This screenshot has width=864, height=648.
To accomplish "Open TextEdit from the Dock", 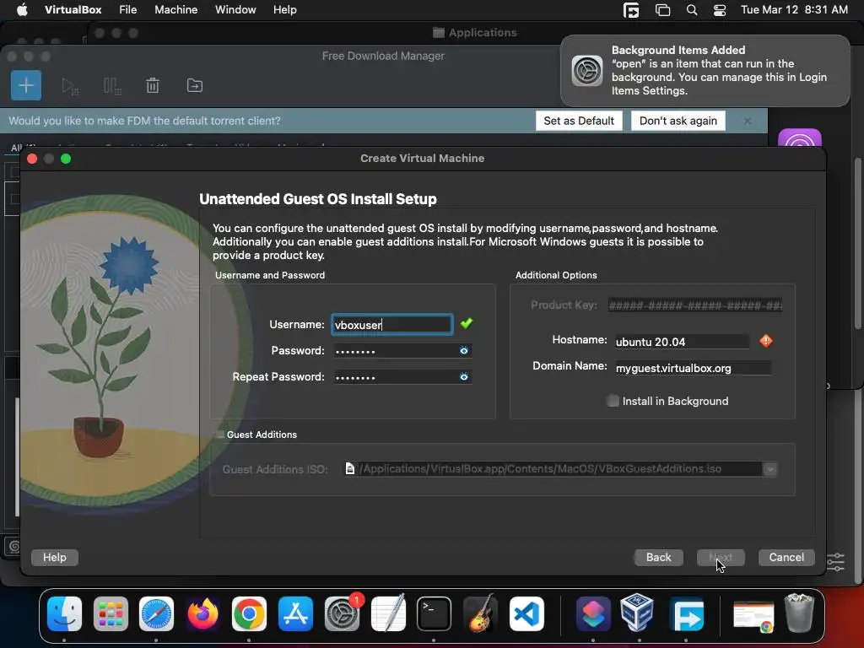I will (388, 614).
